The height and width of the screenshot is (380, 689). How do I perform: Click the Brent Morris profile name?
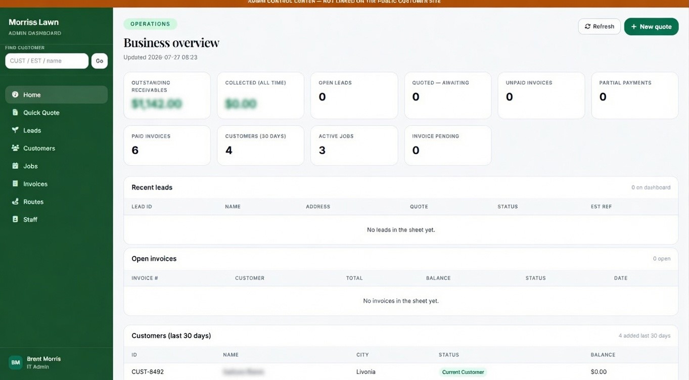[x=43, y=359]
